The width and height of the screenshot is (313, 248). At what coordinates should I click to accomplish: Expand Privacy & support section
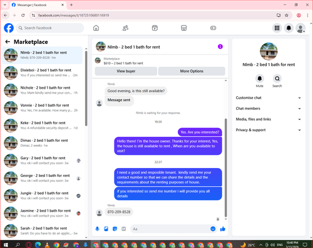269,130
